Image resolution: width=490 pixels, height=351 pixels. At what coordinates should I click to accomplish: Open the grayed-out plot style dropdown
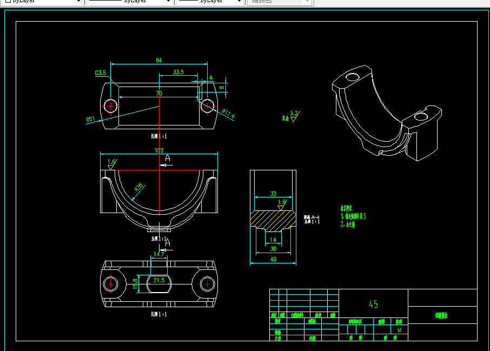(x=280, y=1)
